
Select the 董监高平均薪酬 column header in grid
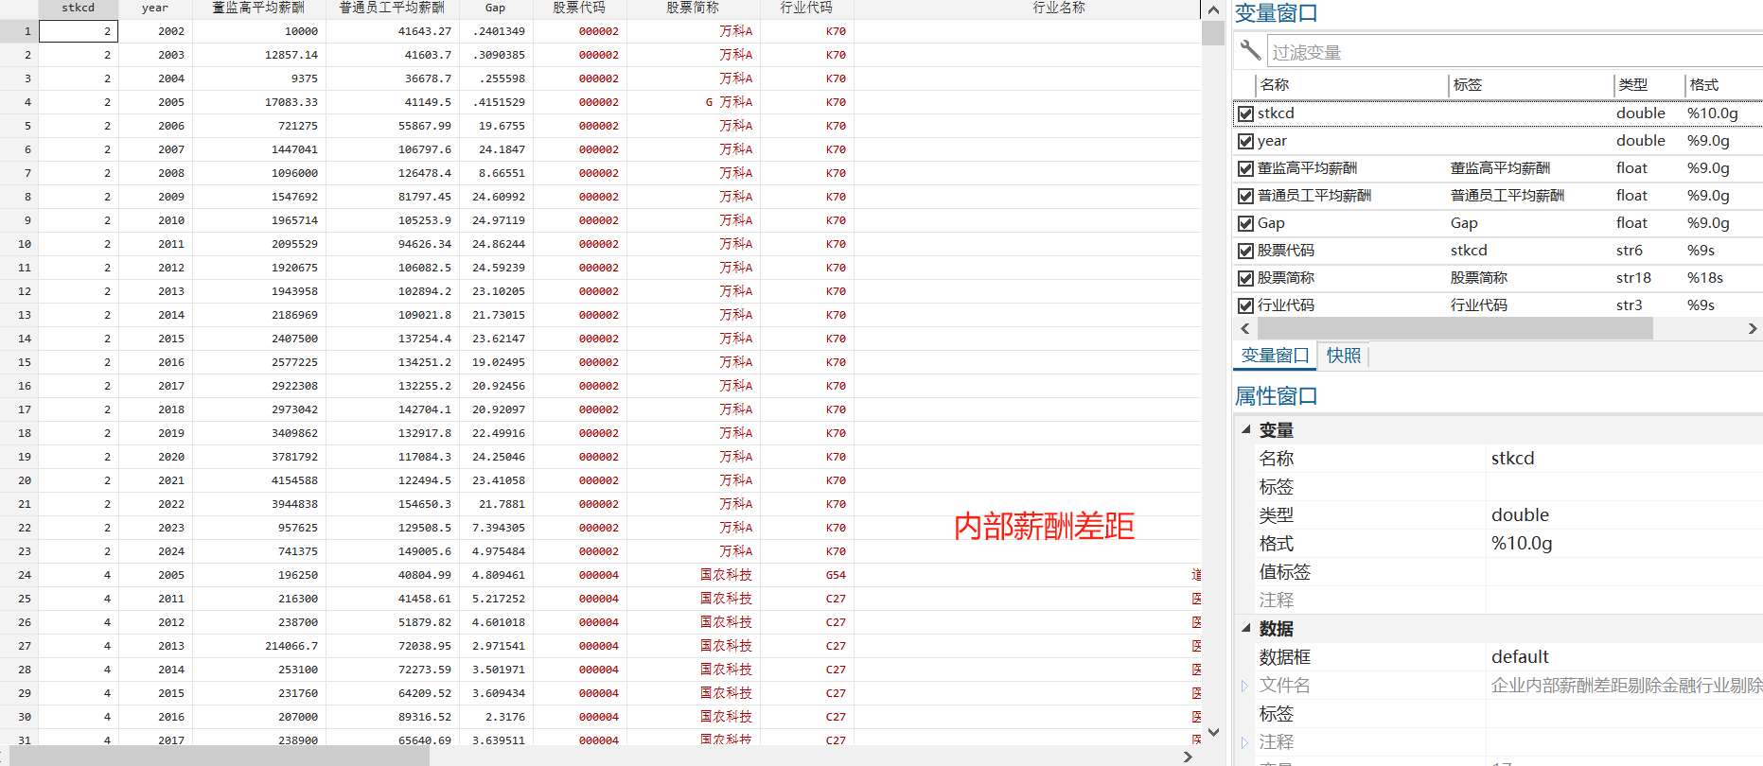pos(258,8)
